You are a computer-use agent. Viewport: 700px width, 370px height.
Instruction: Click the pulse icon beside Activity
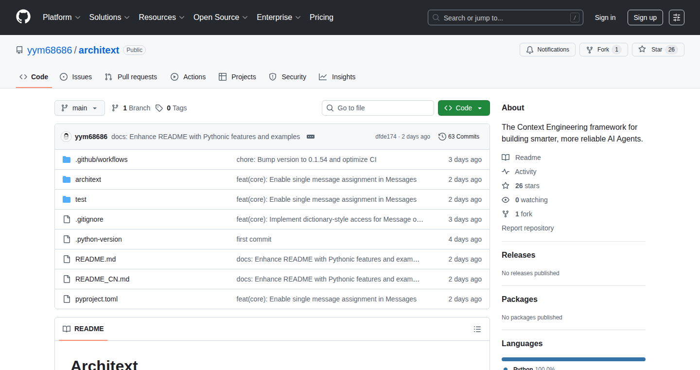click(x=506, y=172)
